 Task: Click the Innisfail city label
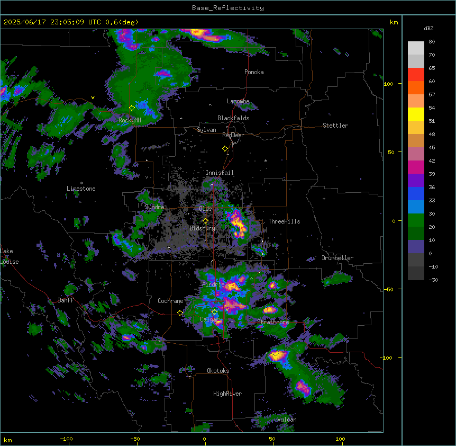220,173
